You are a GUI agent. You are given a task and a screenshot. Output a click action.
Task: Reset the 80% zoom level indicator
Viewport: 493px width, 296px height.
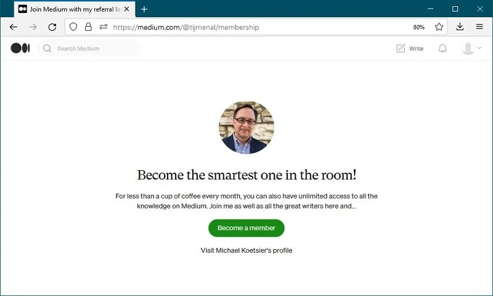pos(419,27)
